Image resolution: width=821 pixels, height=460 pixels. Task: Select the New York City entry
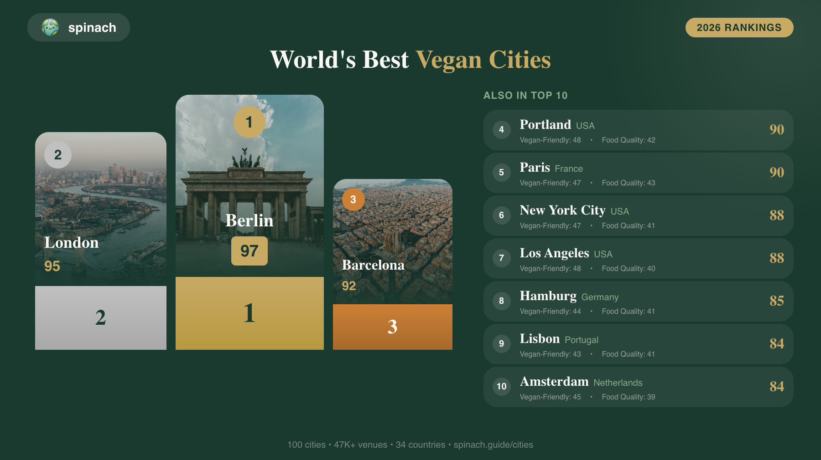(638, 215)
